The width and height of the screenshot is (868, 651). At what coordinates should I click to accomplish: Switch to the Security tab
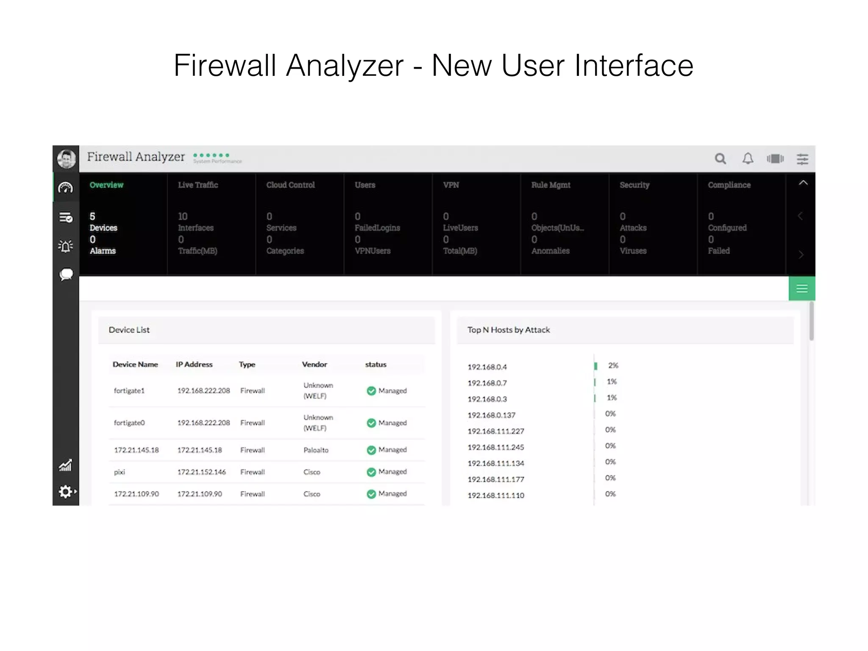634,185
